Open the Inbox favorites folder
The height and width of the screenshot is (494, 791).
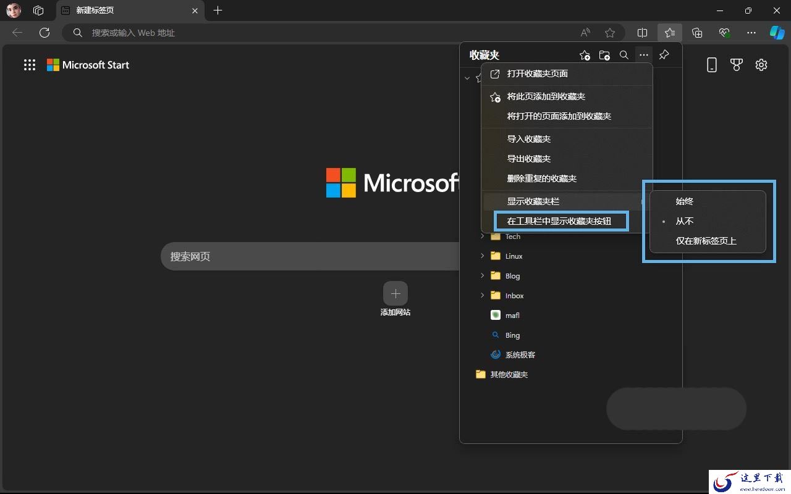click(507, 296)
